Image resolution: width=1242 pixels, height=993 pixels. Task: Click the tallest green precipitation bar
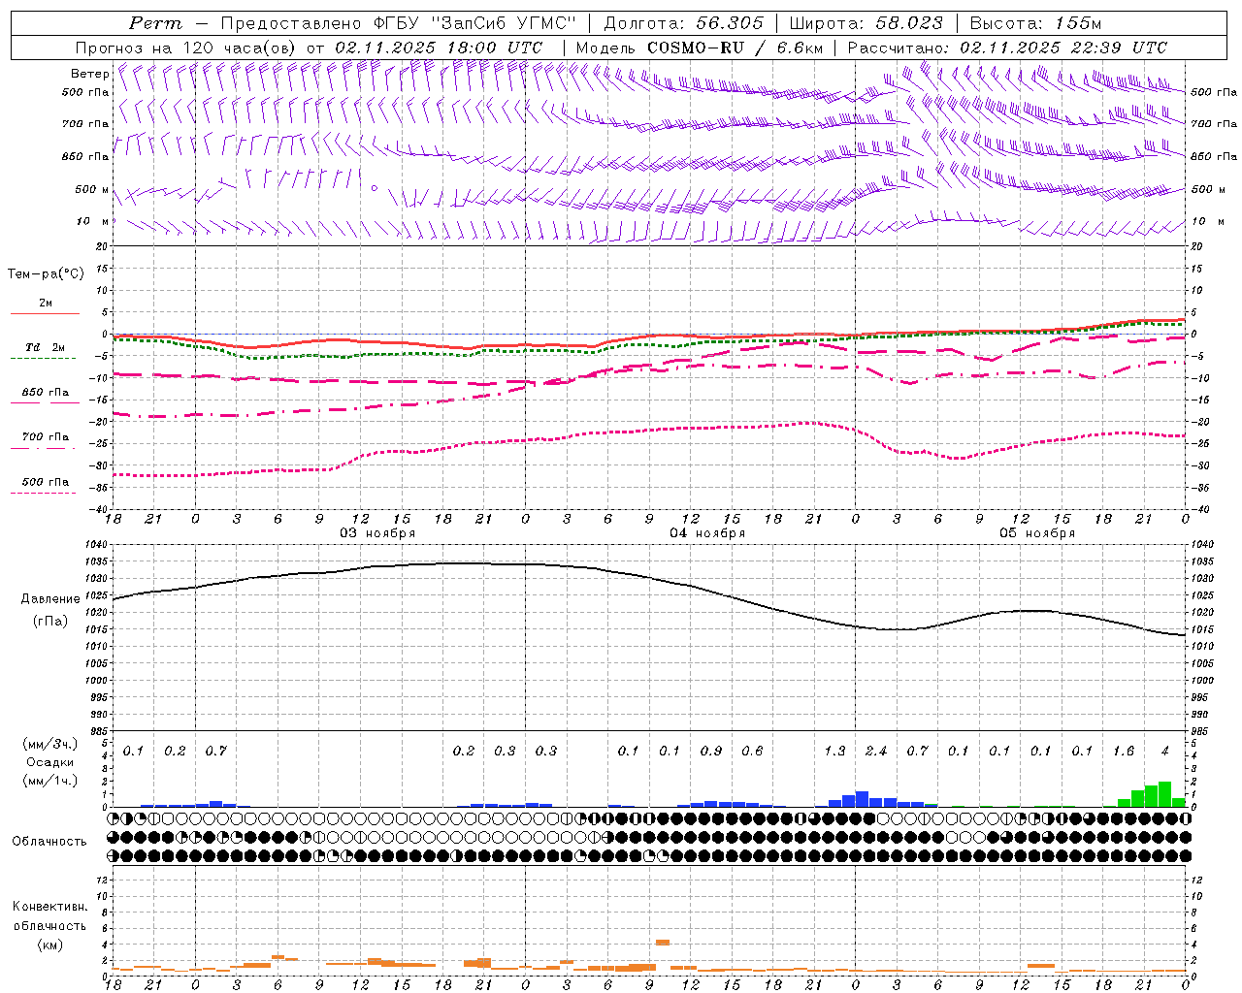pyautogui.click(x=1165, y=794)
